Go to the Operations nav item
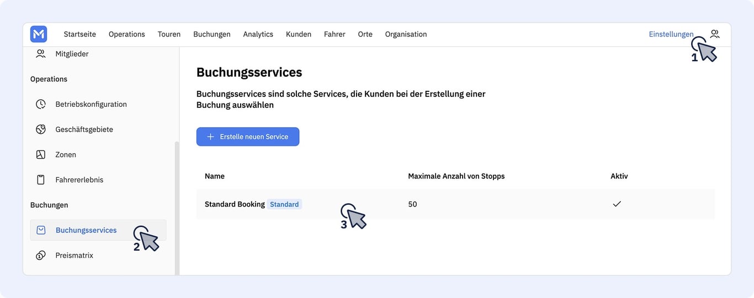The width and height of the screenshot is (754, 298). (127, 34)
